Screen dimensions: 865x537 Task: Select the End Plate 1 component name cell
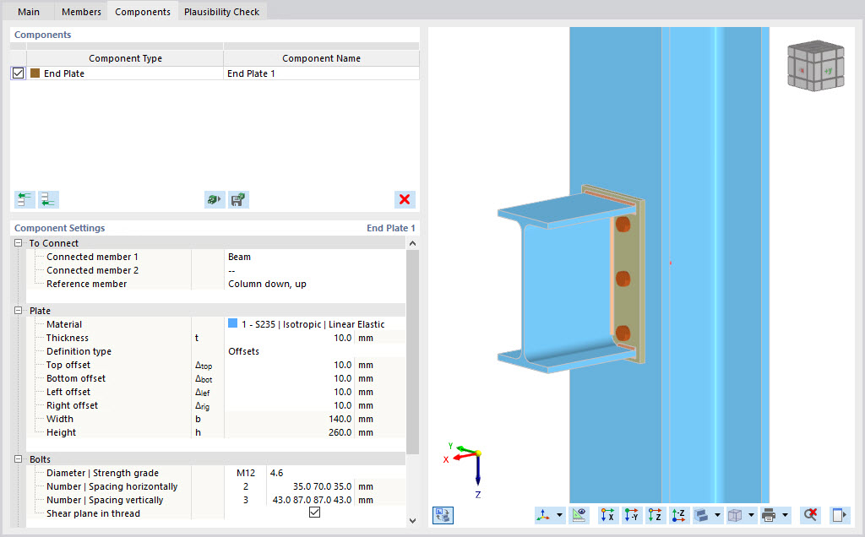click(x=321, y=73)
